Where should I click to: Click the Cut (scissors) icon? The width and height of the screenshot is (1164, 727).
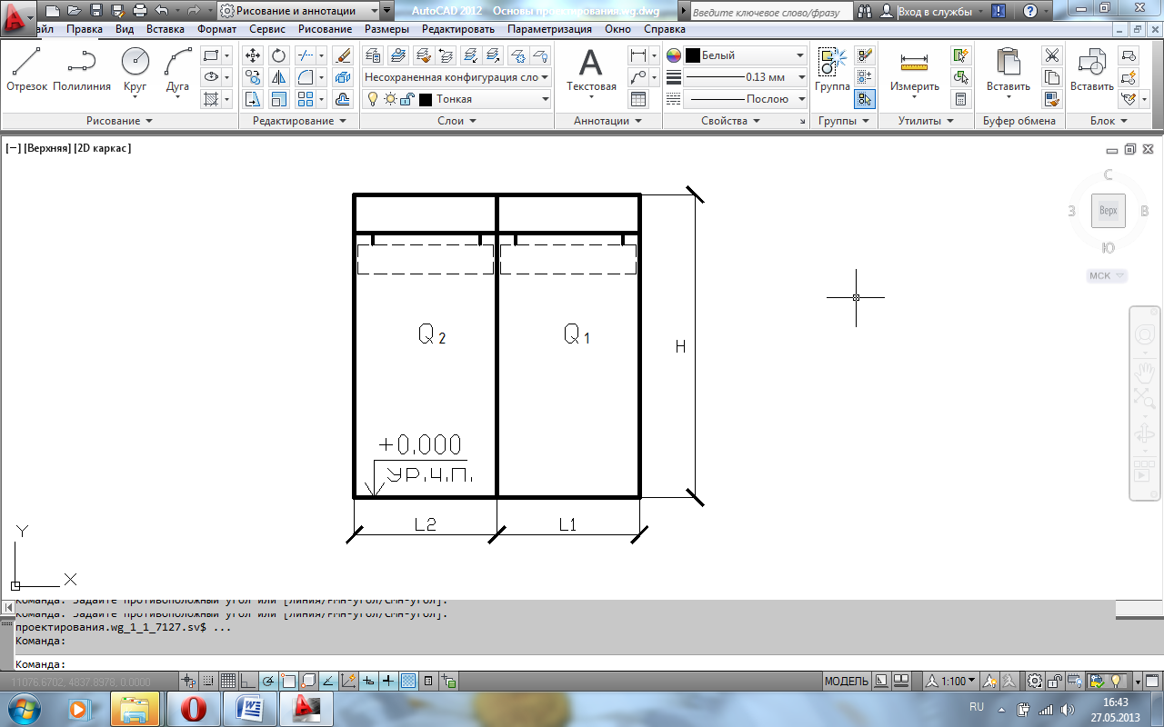coord(1052,55)
